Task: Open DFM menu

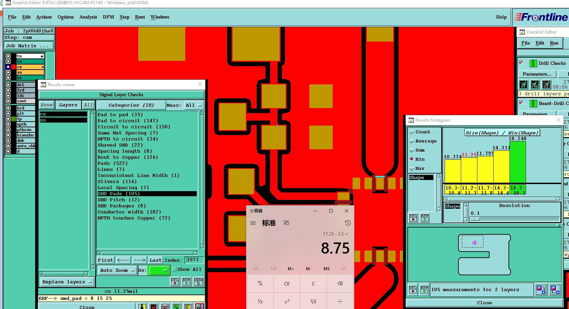Action: (109, 17)
